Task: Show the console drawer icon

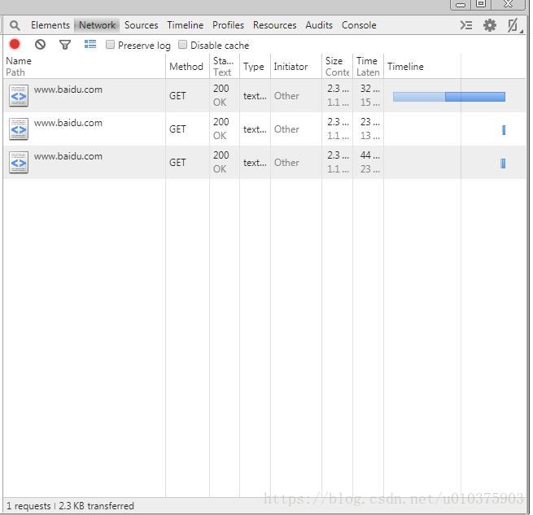Action: pyautogui.click(x=466, y=25)
